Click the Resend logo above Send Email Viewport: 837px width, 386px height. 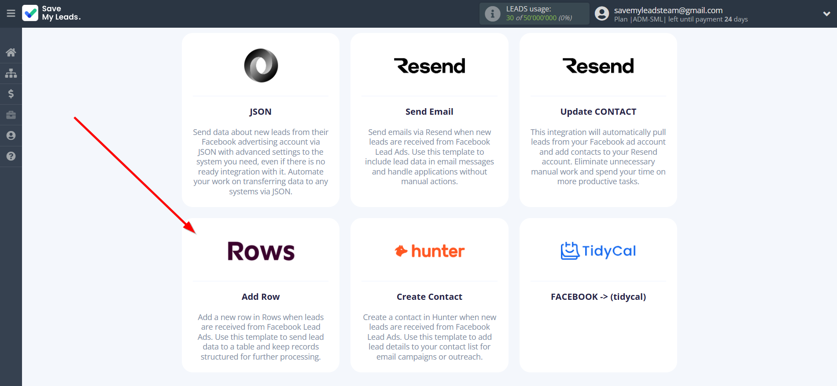coord(429,66)
